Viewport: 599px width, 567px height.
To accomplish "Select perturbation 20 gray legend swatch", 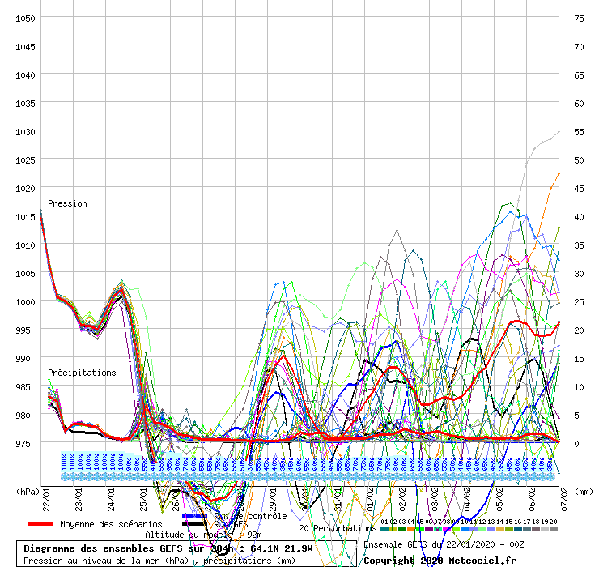I will click(x=554, y=529).
